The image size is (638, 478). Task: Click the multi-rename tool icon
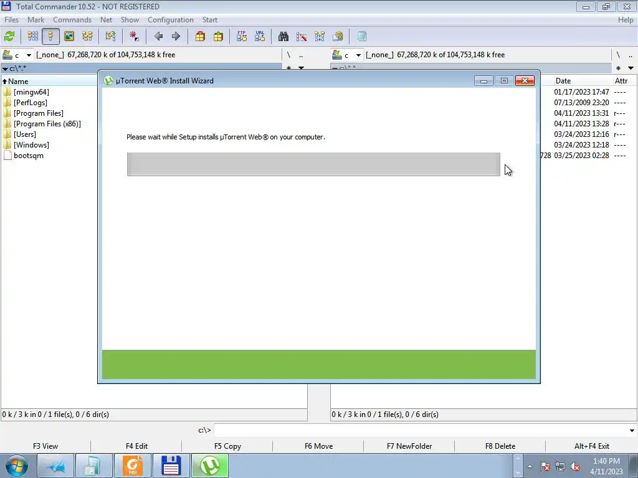(302, 36)
